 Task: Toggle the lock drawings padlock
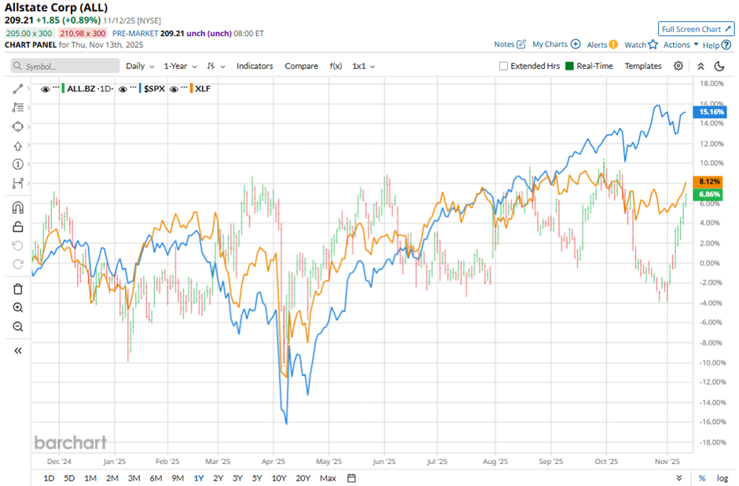pyautogui.click(x=18, y=227)
